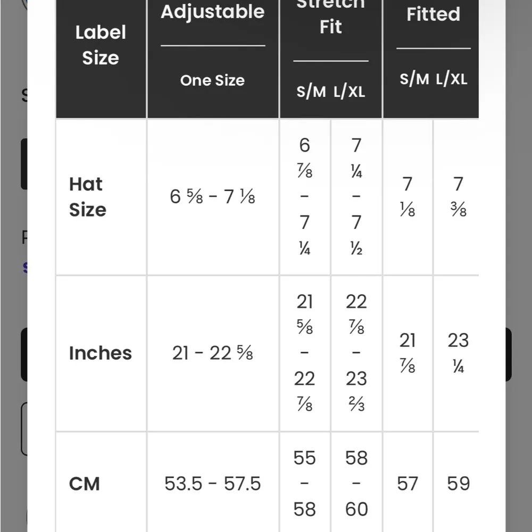
Task: Select the Hat Size row label
Action: 88,197
